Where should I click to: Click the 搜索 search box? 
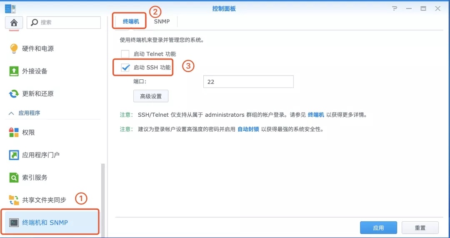point(64,22)
